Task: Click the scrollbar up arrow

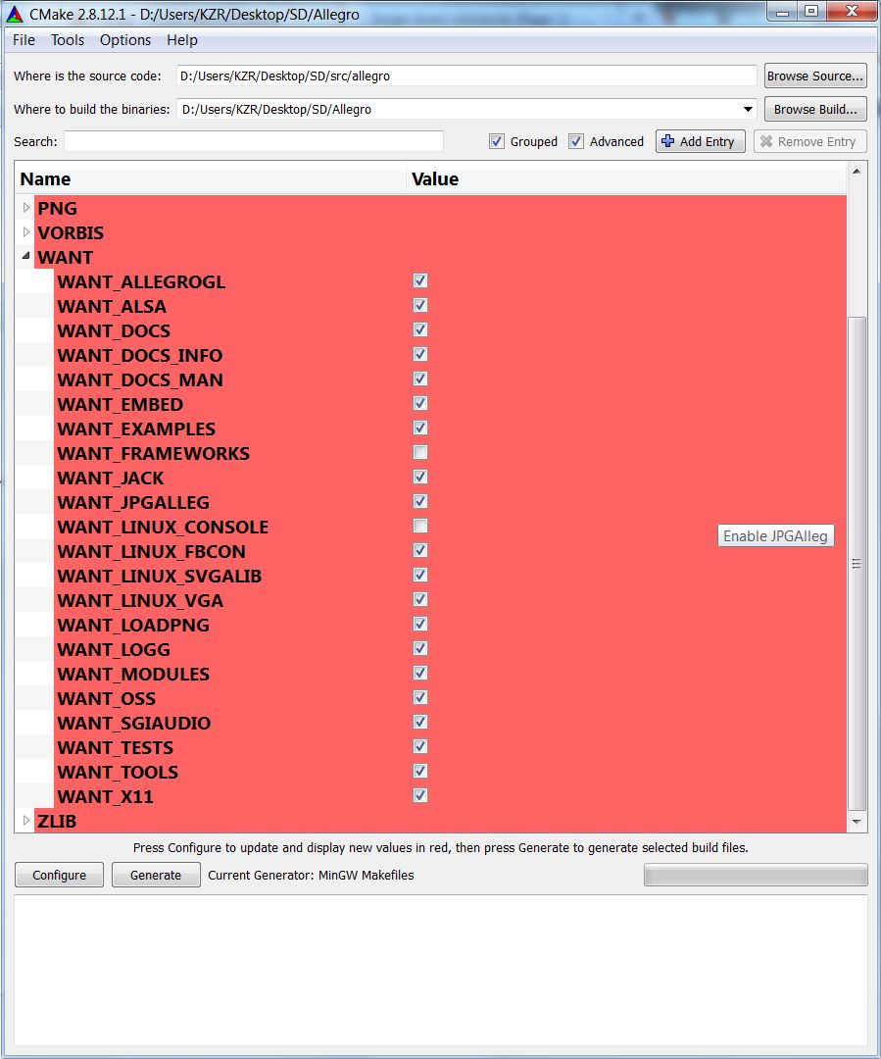Action: 857,172
